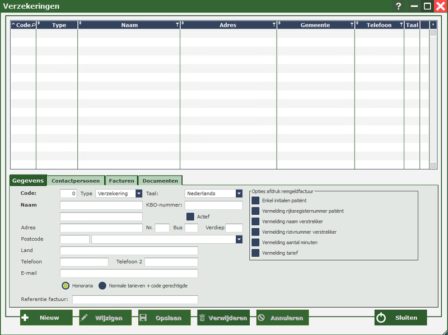Click the Nieuw button
The image size is (448, 335).
(46, 318)
